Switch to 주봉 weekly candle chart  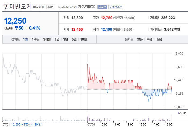(149, 39)
